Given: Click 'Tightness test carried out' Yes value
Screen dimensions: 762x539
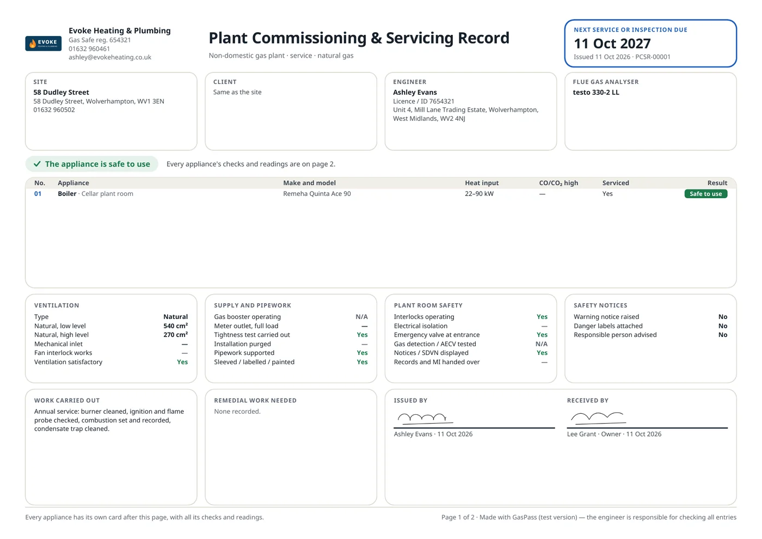Looking at the screenshot, I should tap(362, 335).
